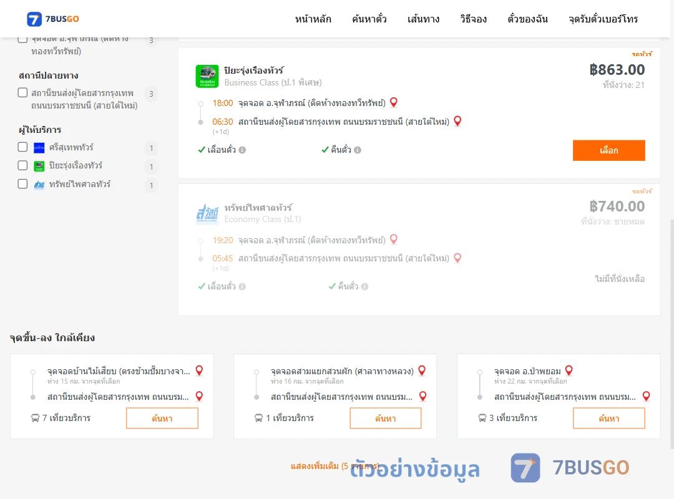Search trips from จุดจอดบ้านไม้เสียบ with ค้นหา
674x499 pixels.
click(162, 418)
